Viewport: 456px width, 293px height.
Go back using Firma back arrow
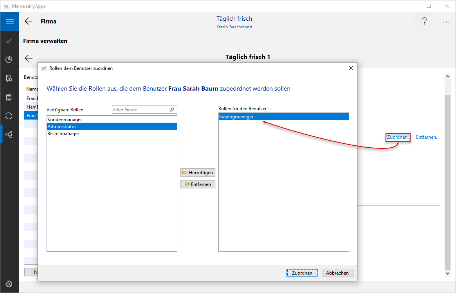(x=29, y=21)
